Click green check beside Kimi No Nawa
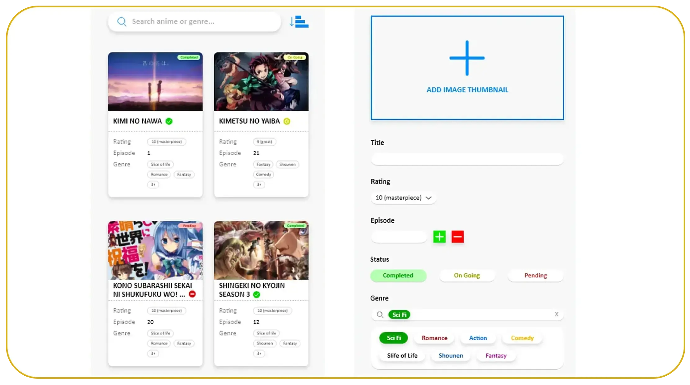 [x=169, y=121]
